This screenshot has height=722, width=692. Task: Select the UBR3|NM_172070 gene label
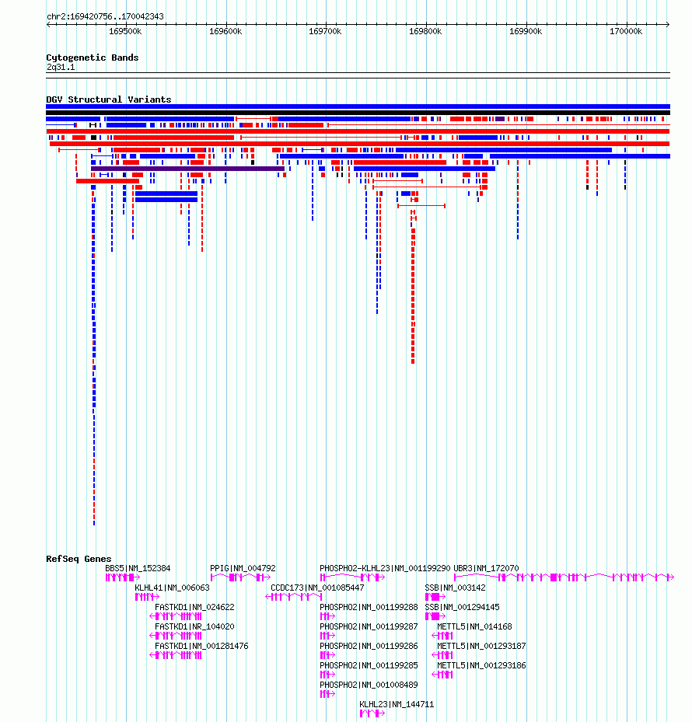(x=486, y=569)
